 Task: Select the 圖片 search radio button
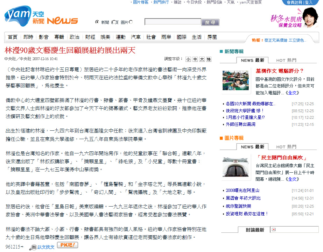click(131, 22)
